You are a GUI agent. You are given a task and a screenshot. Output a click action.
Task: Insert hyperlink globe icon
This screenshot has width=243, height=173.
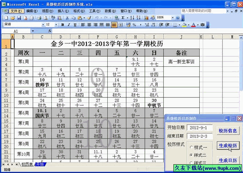pyautogui.click(x=117, y=18)
